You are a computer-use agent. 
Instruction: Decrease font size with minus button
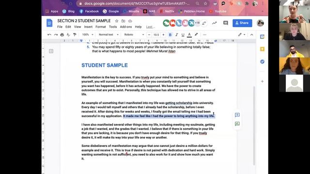149,35
